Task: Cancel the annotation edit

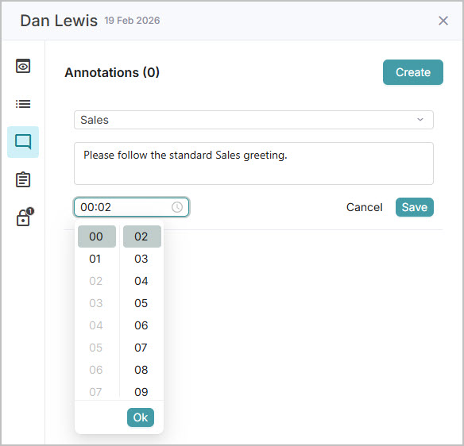Action: (x=364, y=207)
